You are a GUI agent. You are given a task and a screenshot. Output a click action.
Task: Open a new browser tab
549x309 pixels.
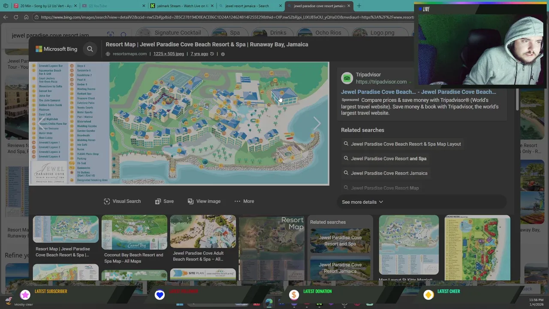[x=359, y=6]
